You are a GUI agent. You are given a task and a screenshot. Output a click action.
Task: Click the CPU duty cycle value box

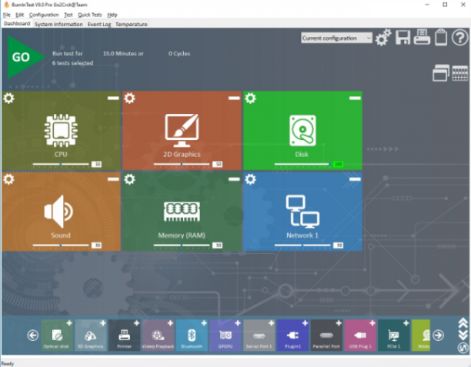pos(97,165)
